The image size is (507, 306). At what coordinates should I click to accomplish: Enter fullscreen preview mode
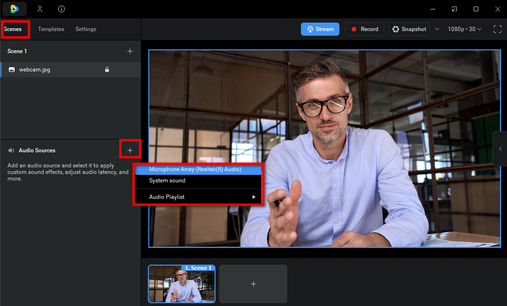(498, 29)
